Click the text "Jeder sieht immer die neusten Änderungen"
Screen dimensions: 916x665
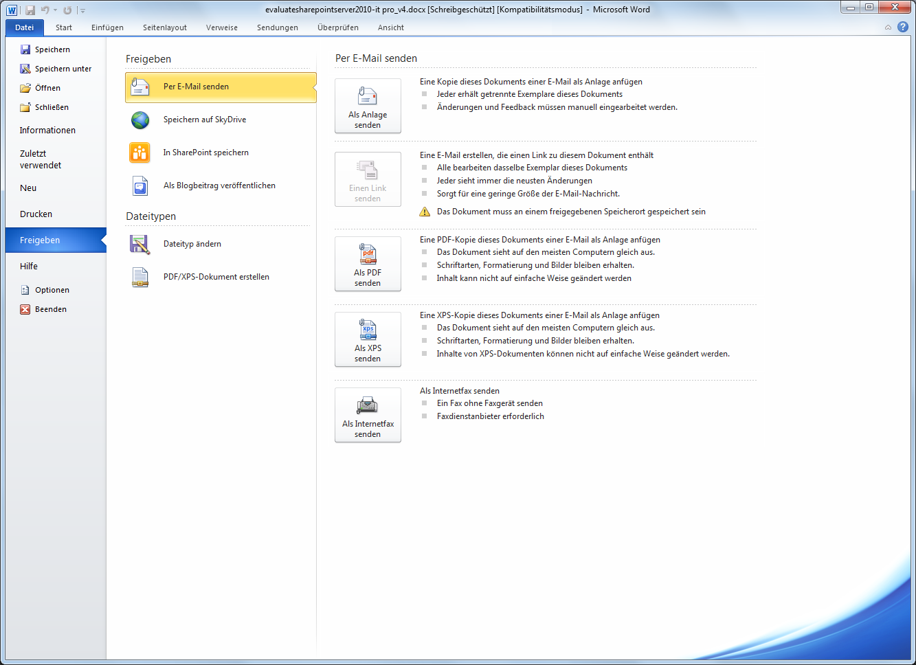(x=515, y=181)
